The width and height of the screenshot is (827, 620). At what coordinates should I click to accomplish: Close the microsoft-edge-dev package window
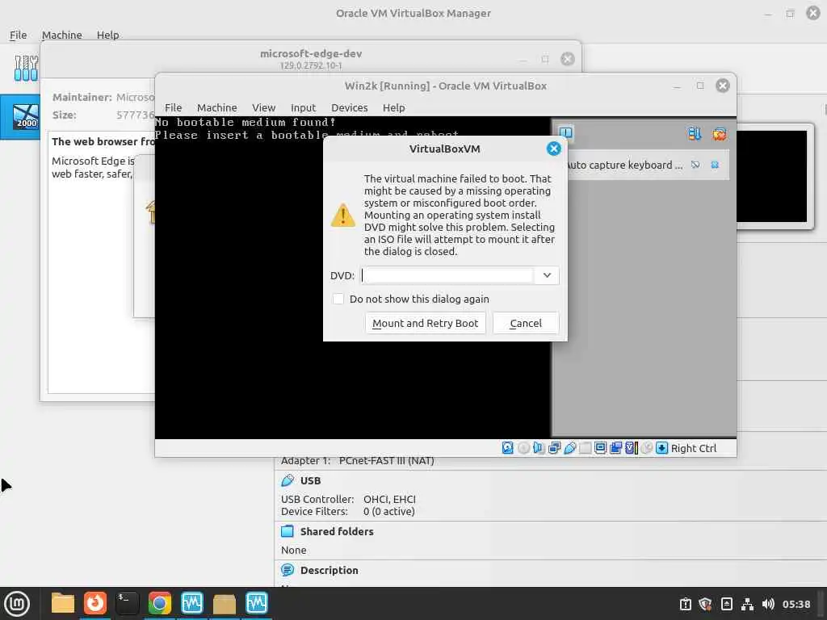(568, 58)
